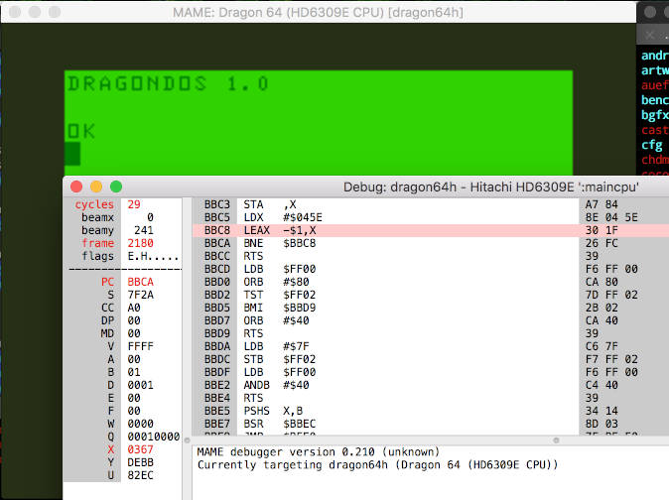Click the MAME debugger version 0.210 console line
The width and height of the screenshot is (669, 500).
pos(319,451)
